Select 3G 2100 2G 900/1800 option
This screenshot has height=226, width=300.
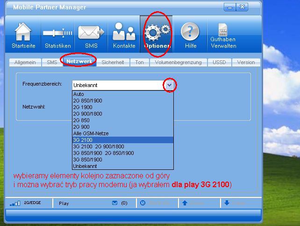pos(123,146)
